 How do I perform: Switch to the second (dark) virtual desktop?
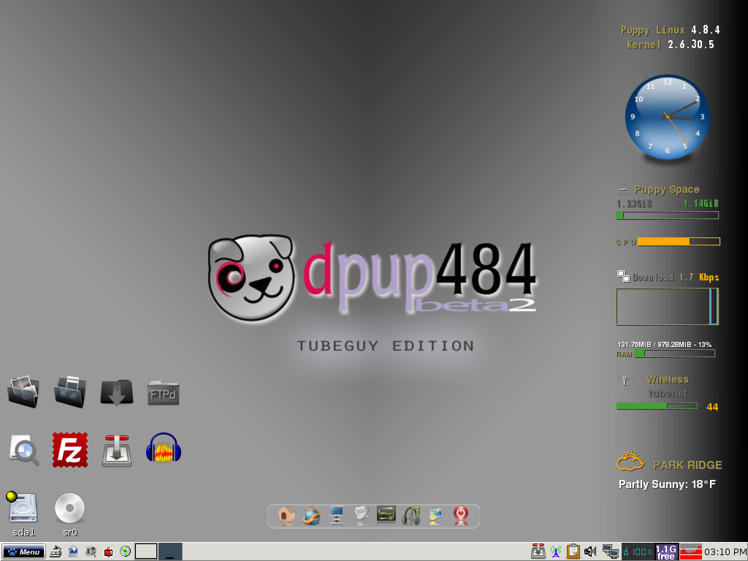click(x=169, y=552)
